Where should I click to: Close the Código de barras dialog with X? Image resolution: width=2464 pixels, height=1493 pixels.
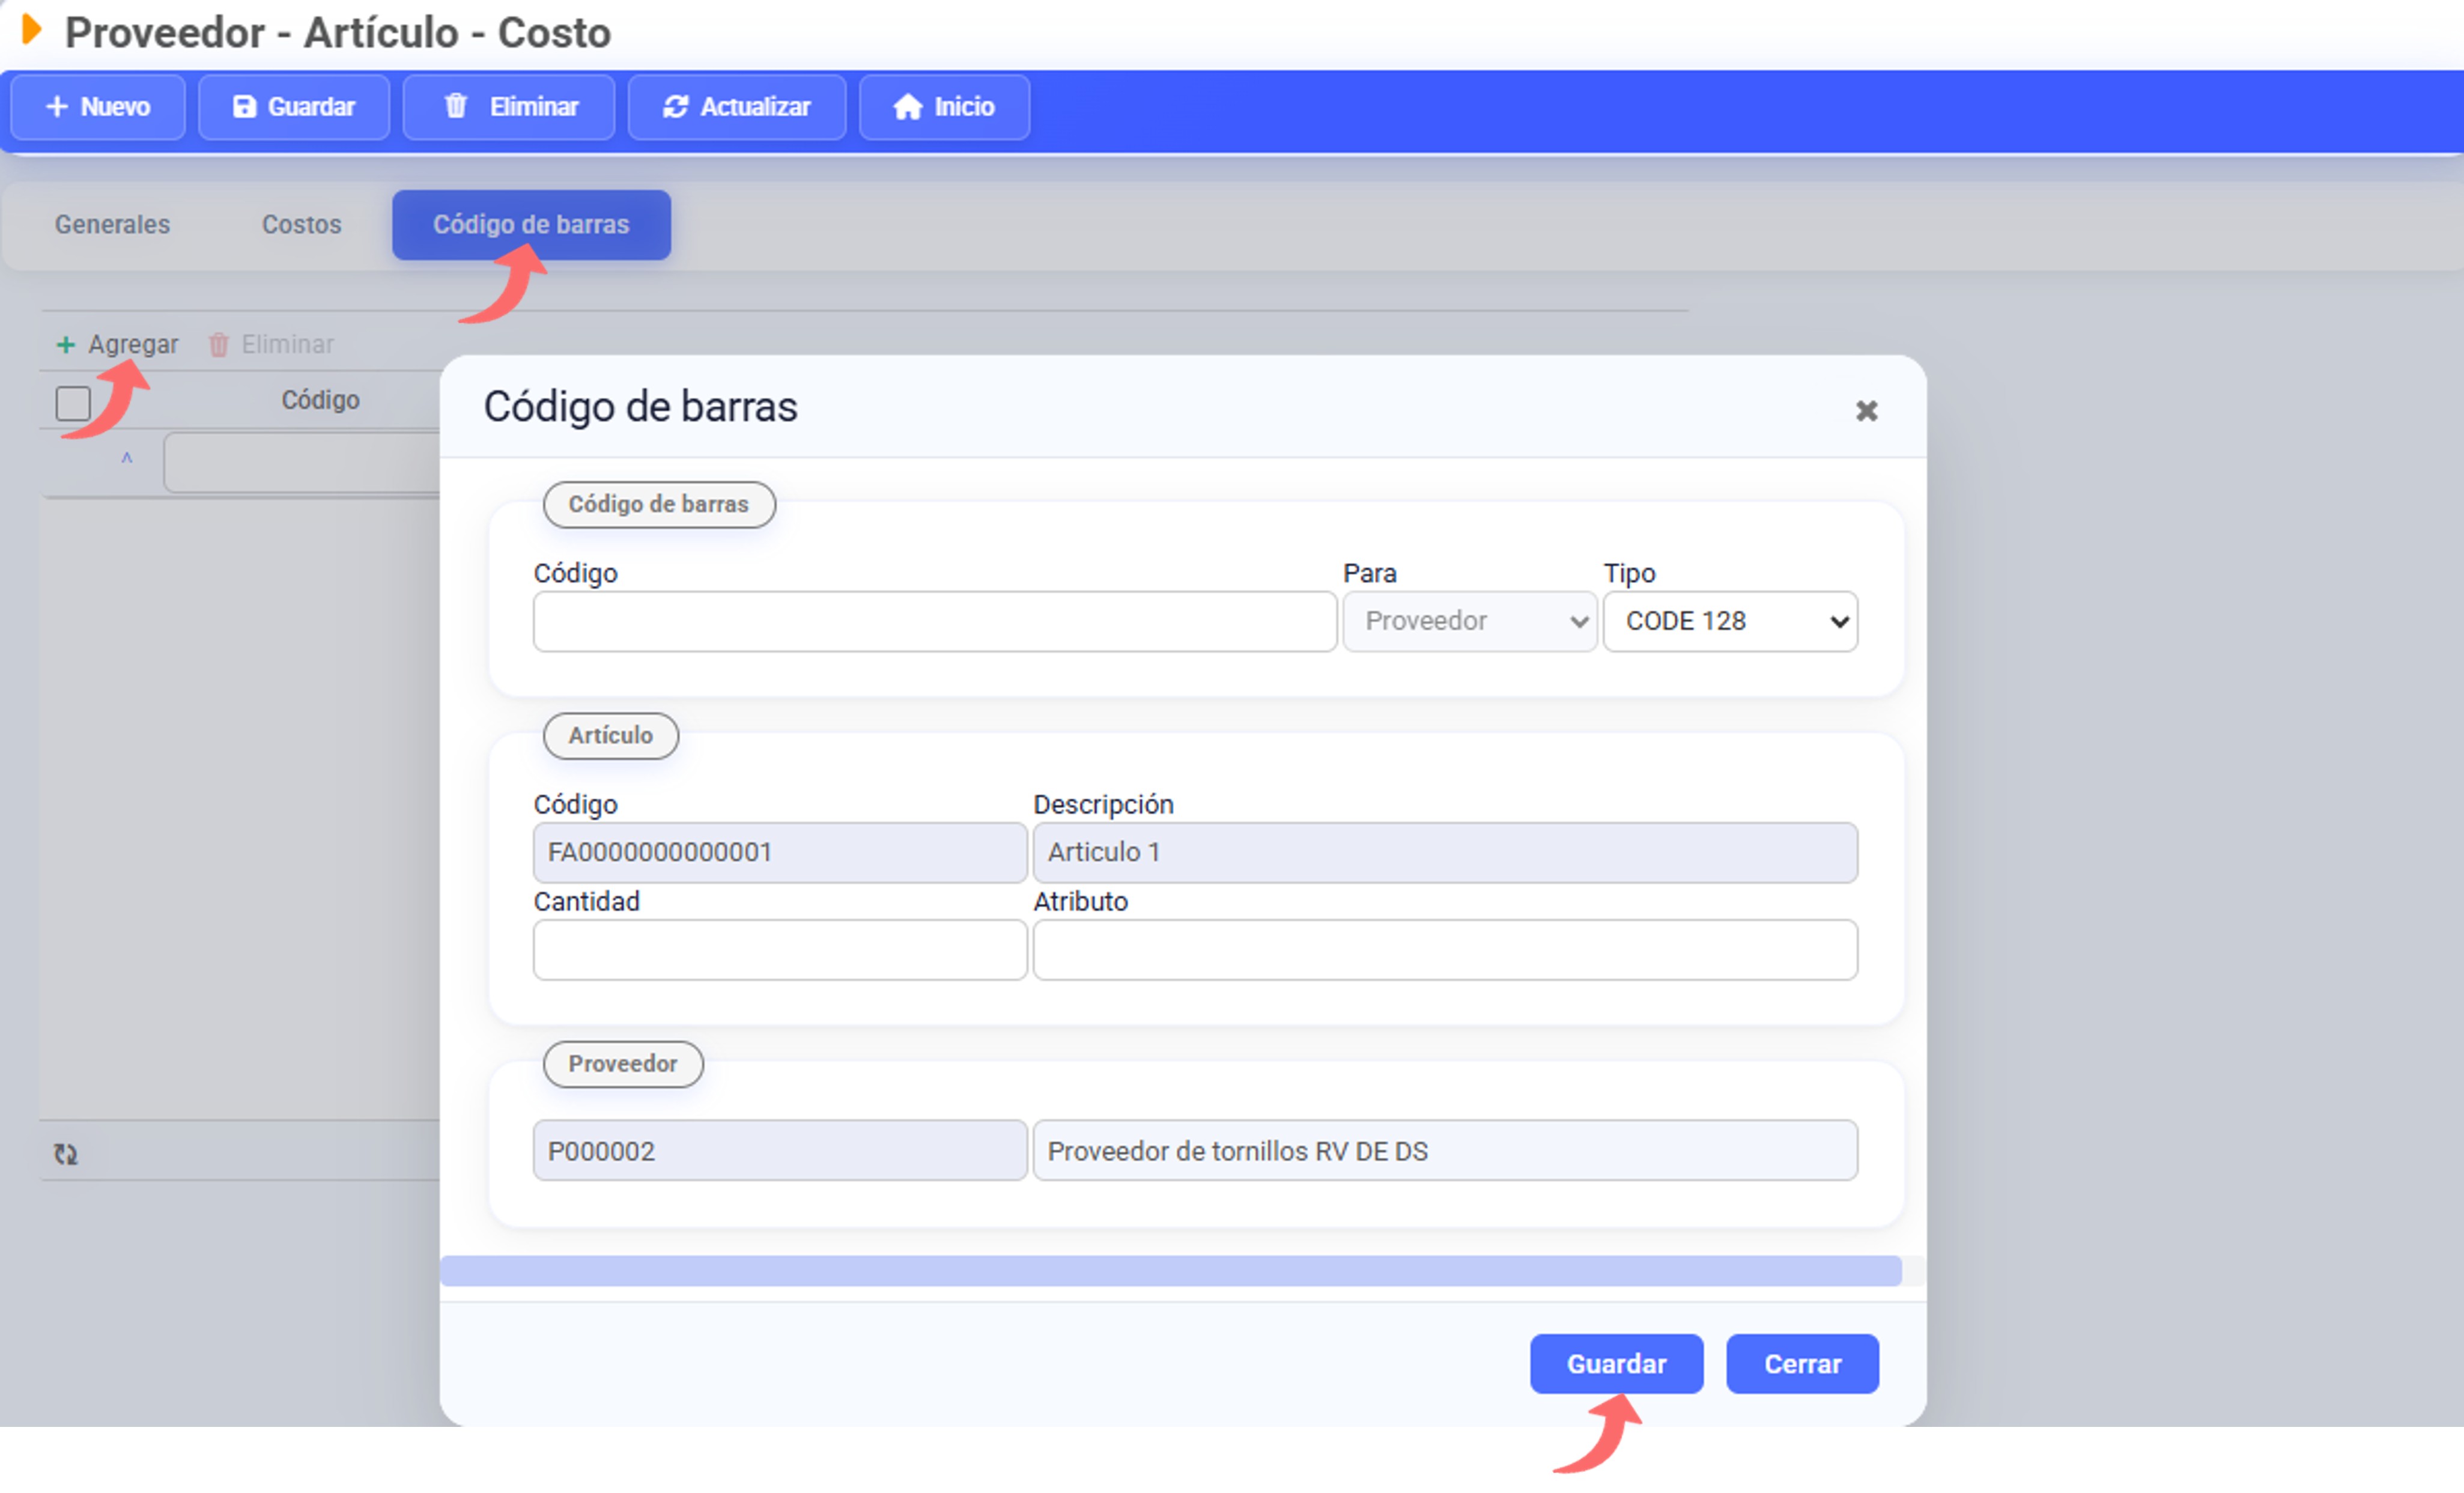pos(1866,411)
